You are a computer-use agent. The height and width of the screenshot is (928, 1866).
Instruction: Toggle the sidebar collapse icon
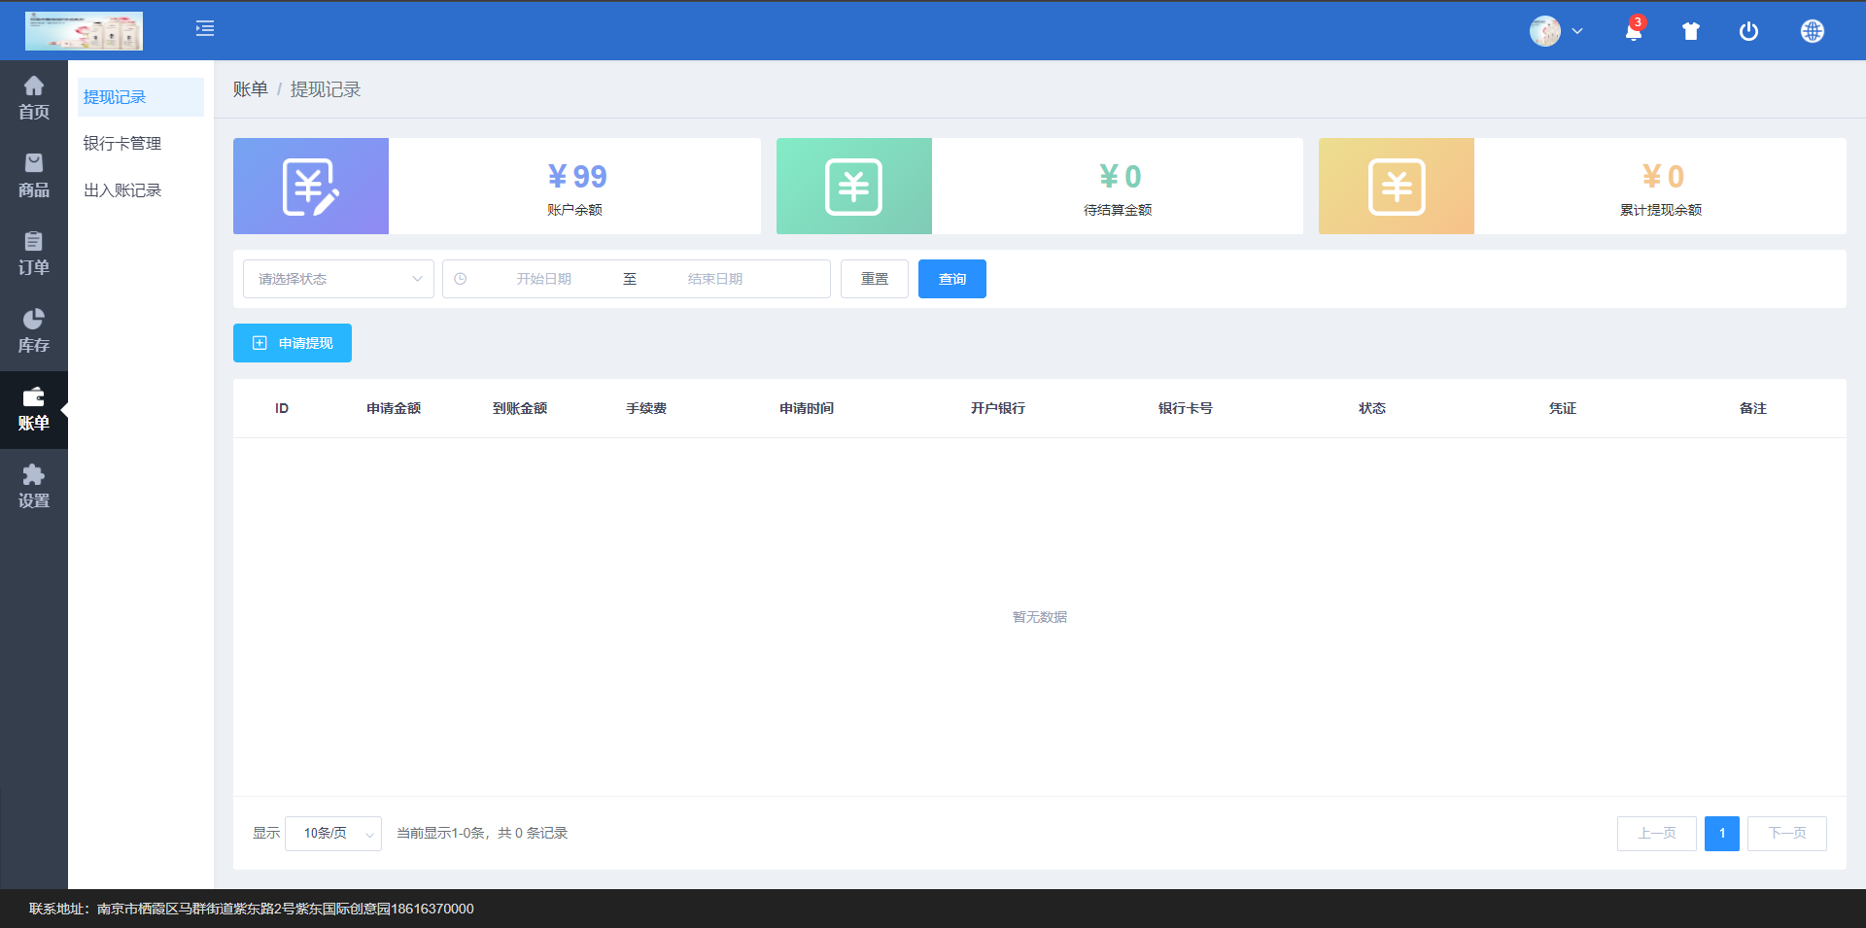click(205, 29)
